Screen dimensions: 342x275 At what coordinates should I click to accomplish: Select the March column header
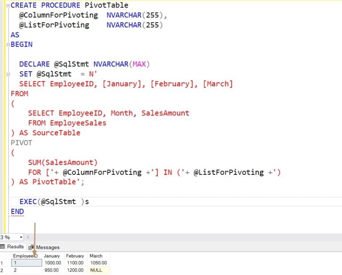tap(98, 256)
